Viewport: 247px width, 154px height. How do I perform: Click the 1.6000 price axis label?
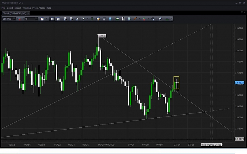(239, 117)
